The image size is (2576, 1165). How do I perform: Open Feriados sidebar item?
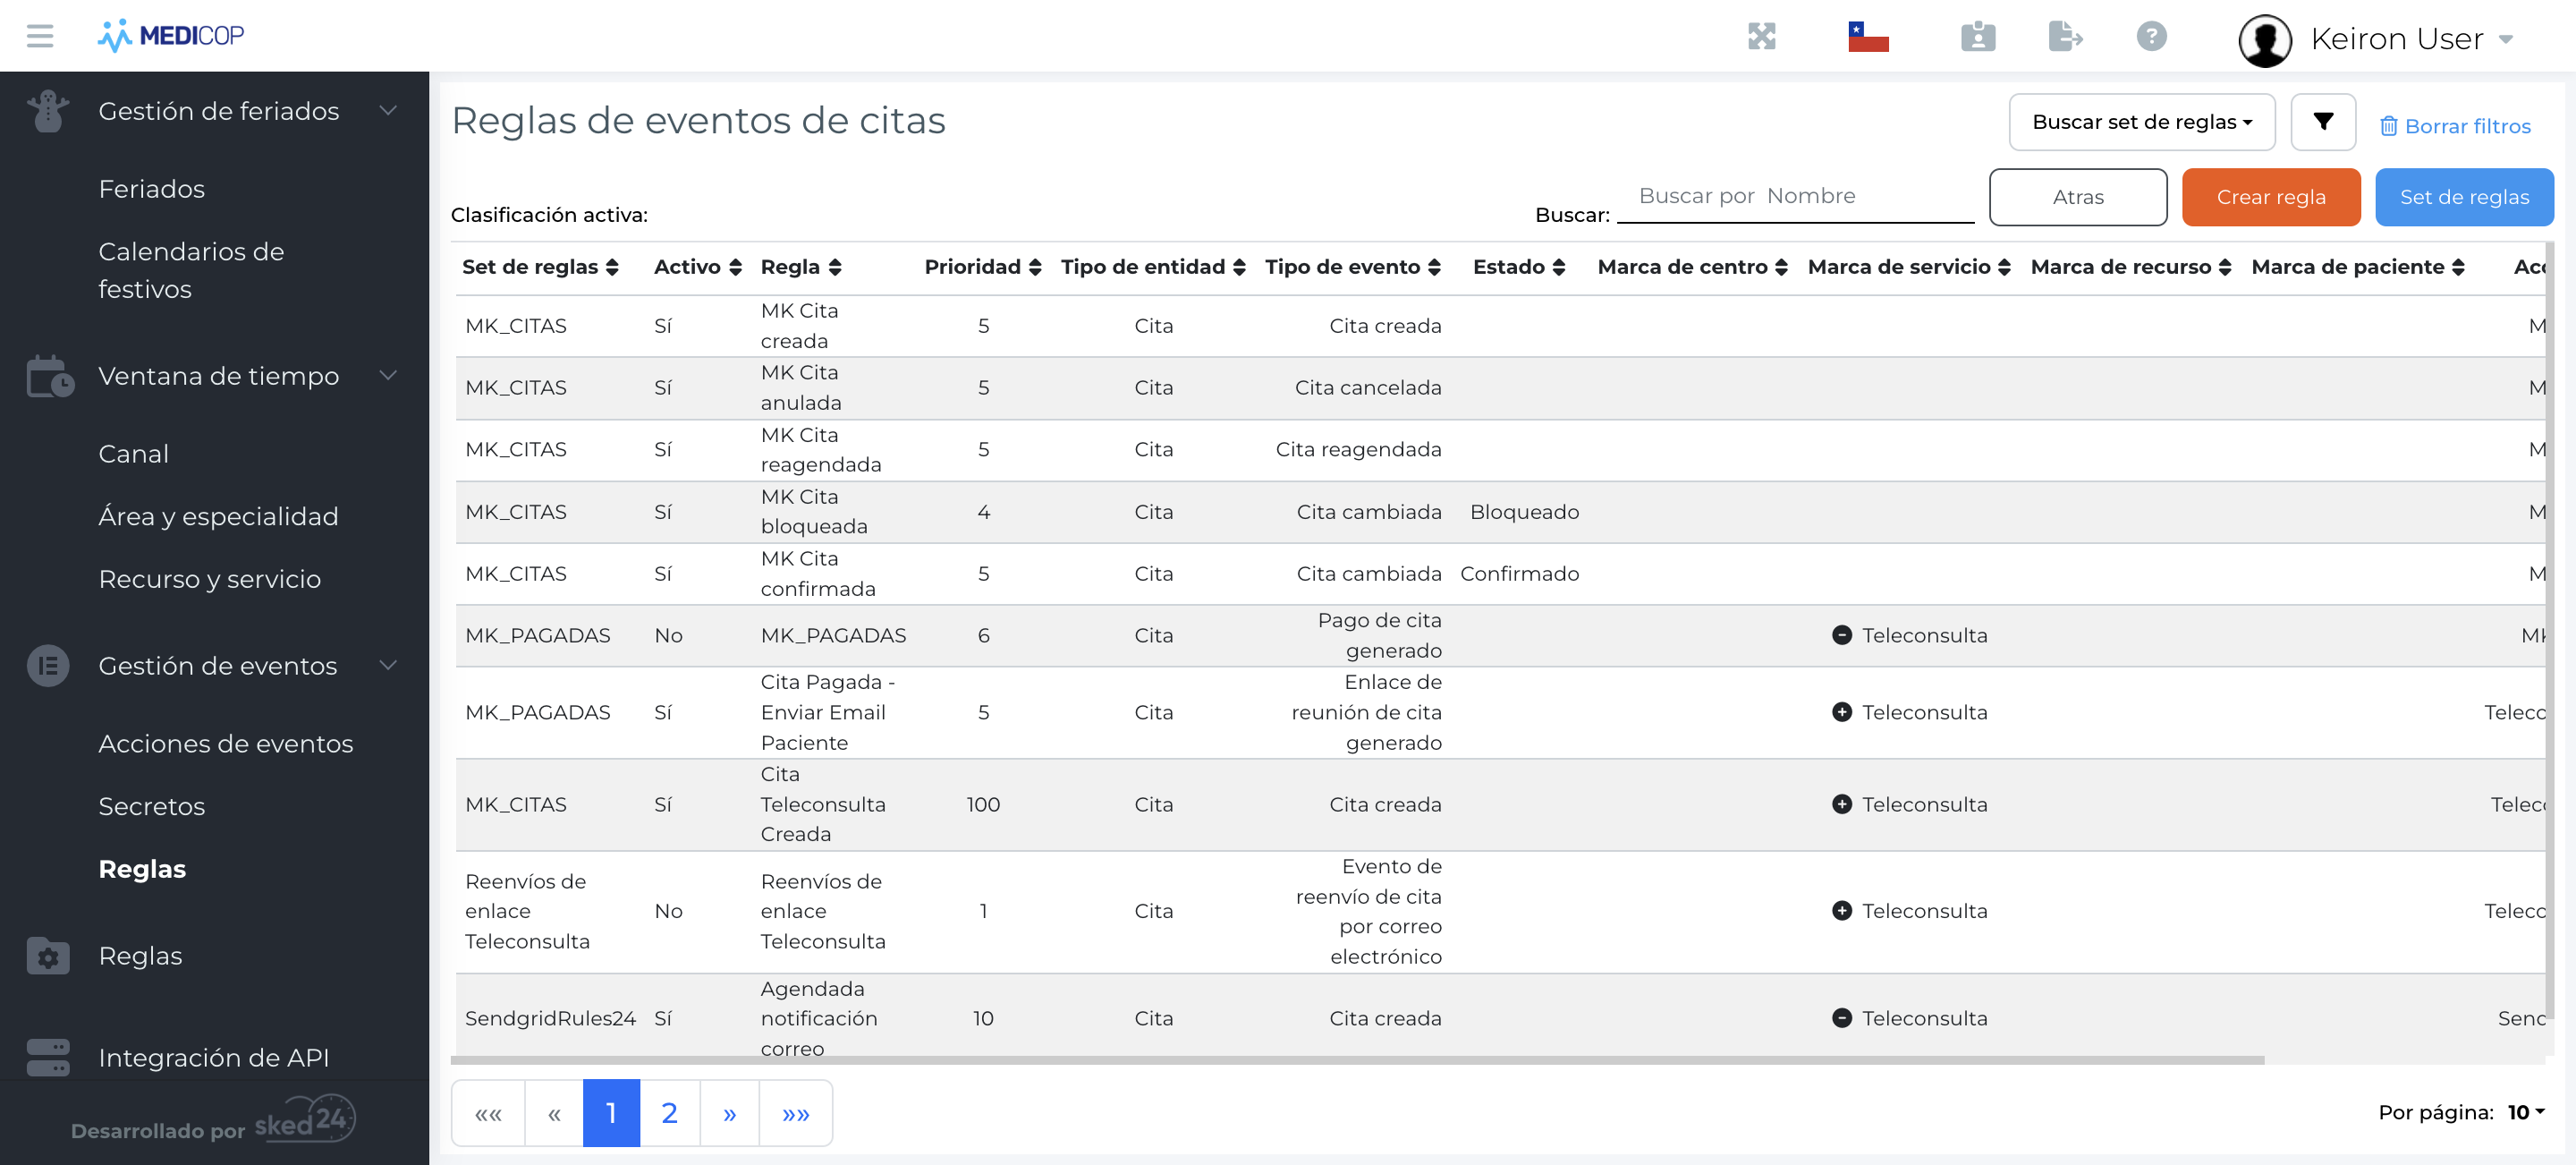coord(151,189)
